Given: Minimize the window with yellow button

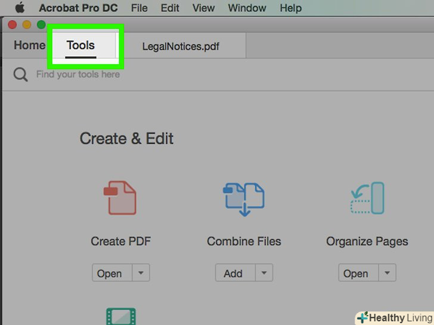Looking at the screenshot, I should click(27, 25).
